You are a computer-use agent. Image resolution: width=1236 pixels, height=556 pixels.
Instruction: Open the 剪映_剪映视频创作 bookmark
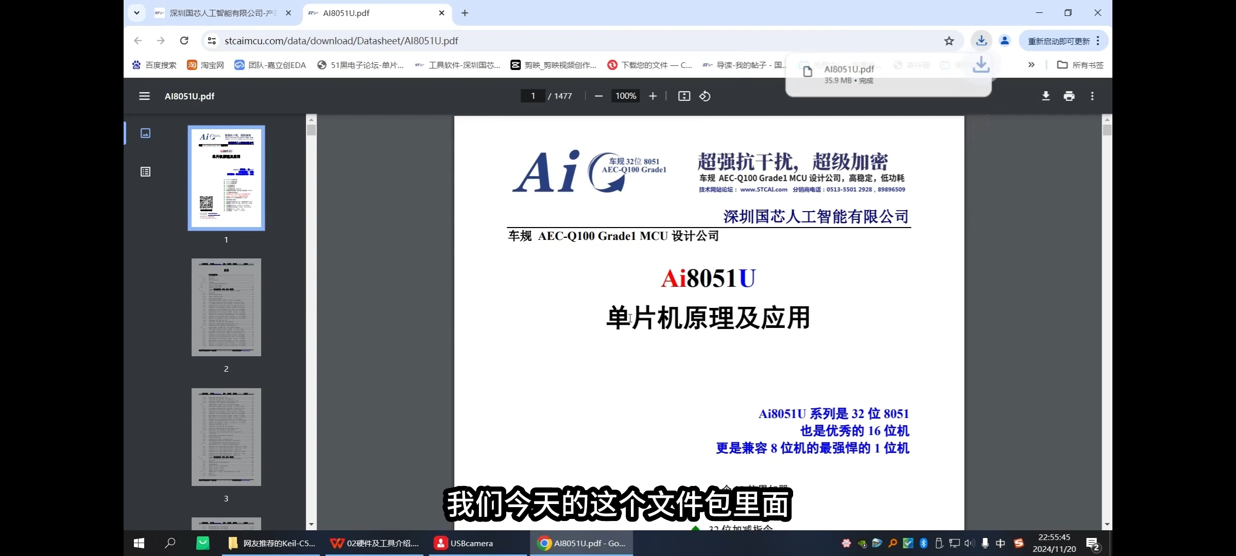coord(554,65)
